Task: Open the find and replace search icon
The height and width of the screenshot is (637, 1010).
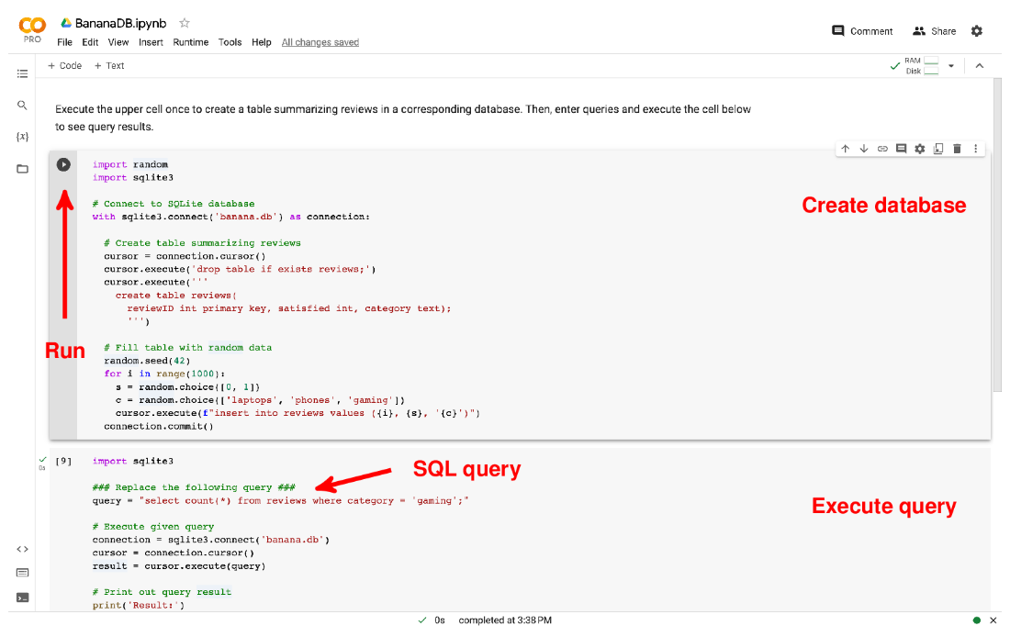Action: click(x=23, y=105)
